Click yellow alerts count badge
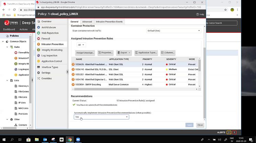Image resolution: width=256 pixels, height=143 pixels. pyautogui.click(x=229, y=132)
